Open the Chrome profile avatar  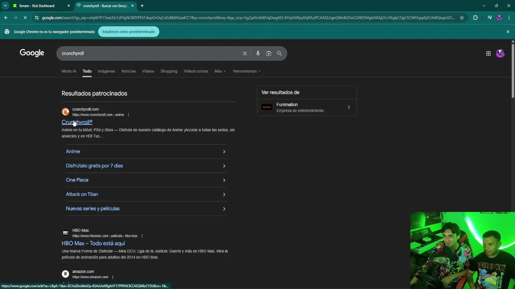(499, 18)
